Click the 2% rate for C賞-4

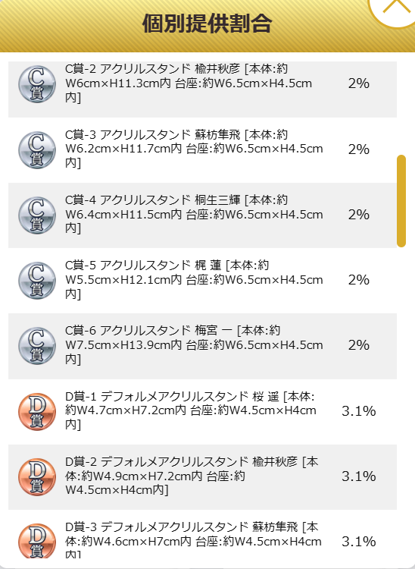358,215
